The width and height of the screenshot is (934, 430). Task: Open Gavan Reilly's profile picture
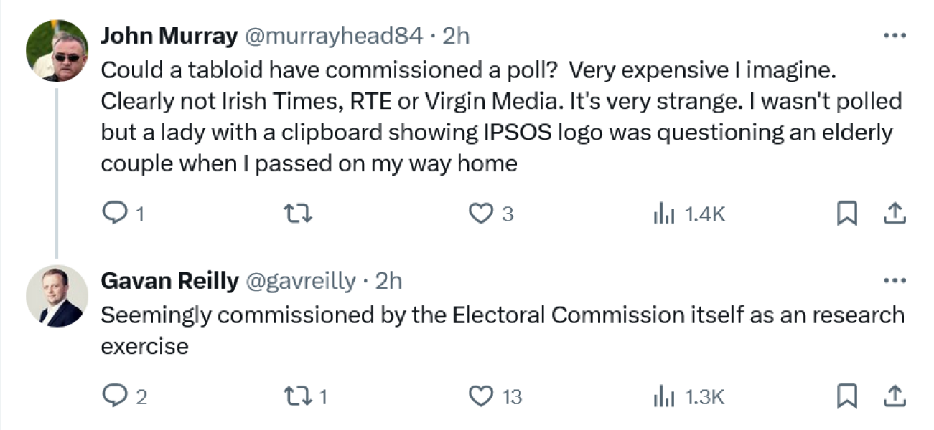click(x=57, y=296)
